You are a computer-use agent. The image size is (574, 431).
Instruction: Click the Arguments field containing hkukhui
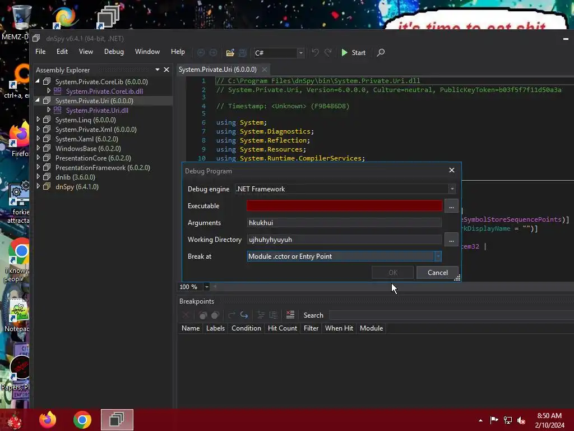tap(344, 222)
